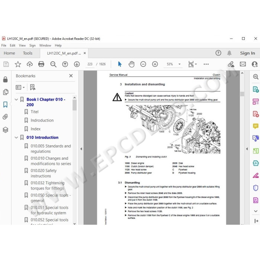Close the LH120C_M_en.pdf tab

coord(85,53)
